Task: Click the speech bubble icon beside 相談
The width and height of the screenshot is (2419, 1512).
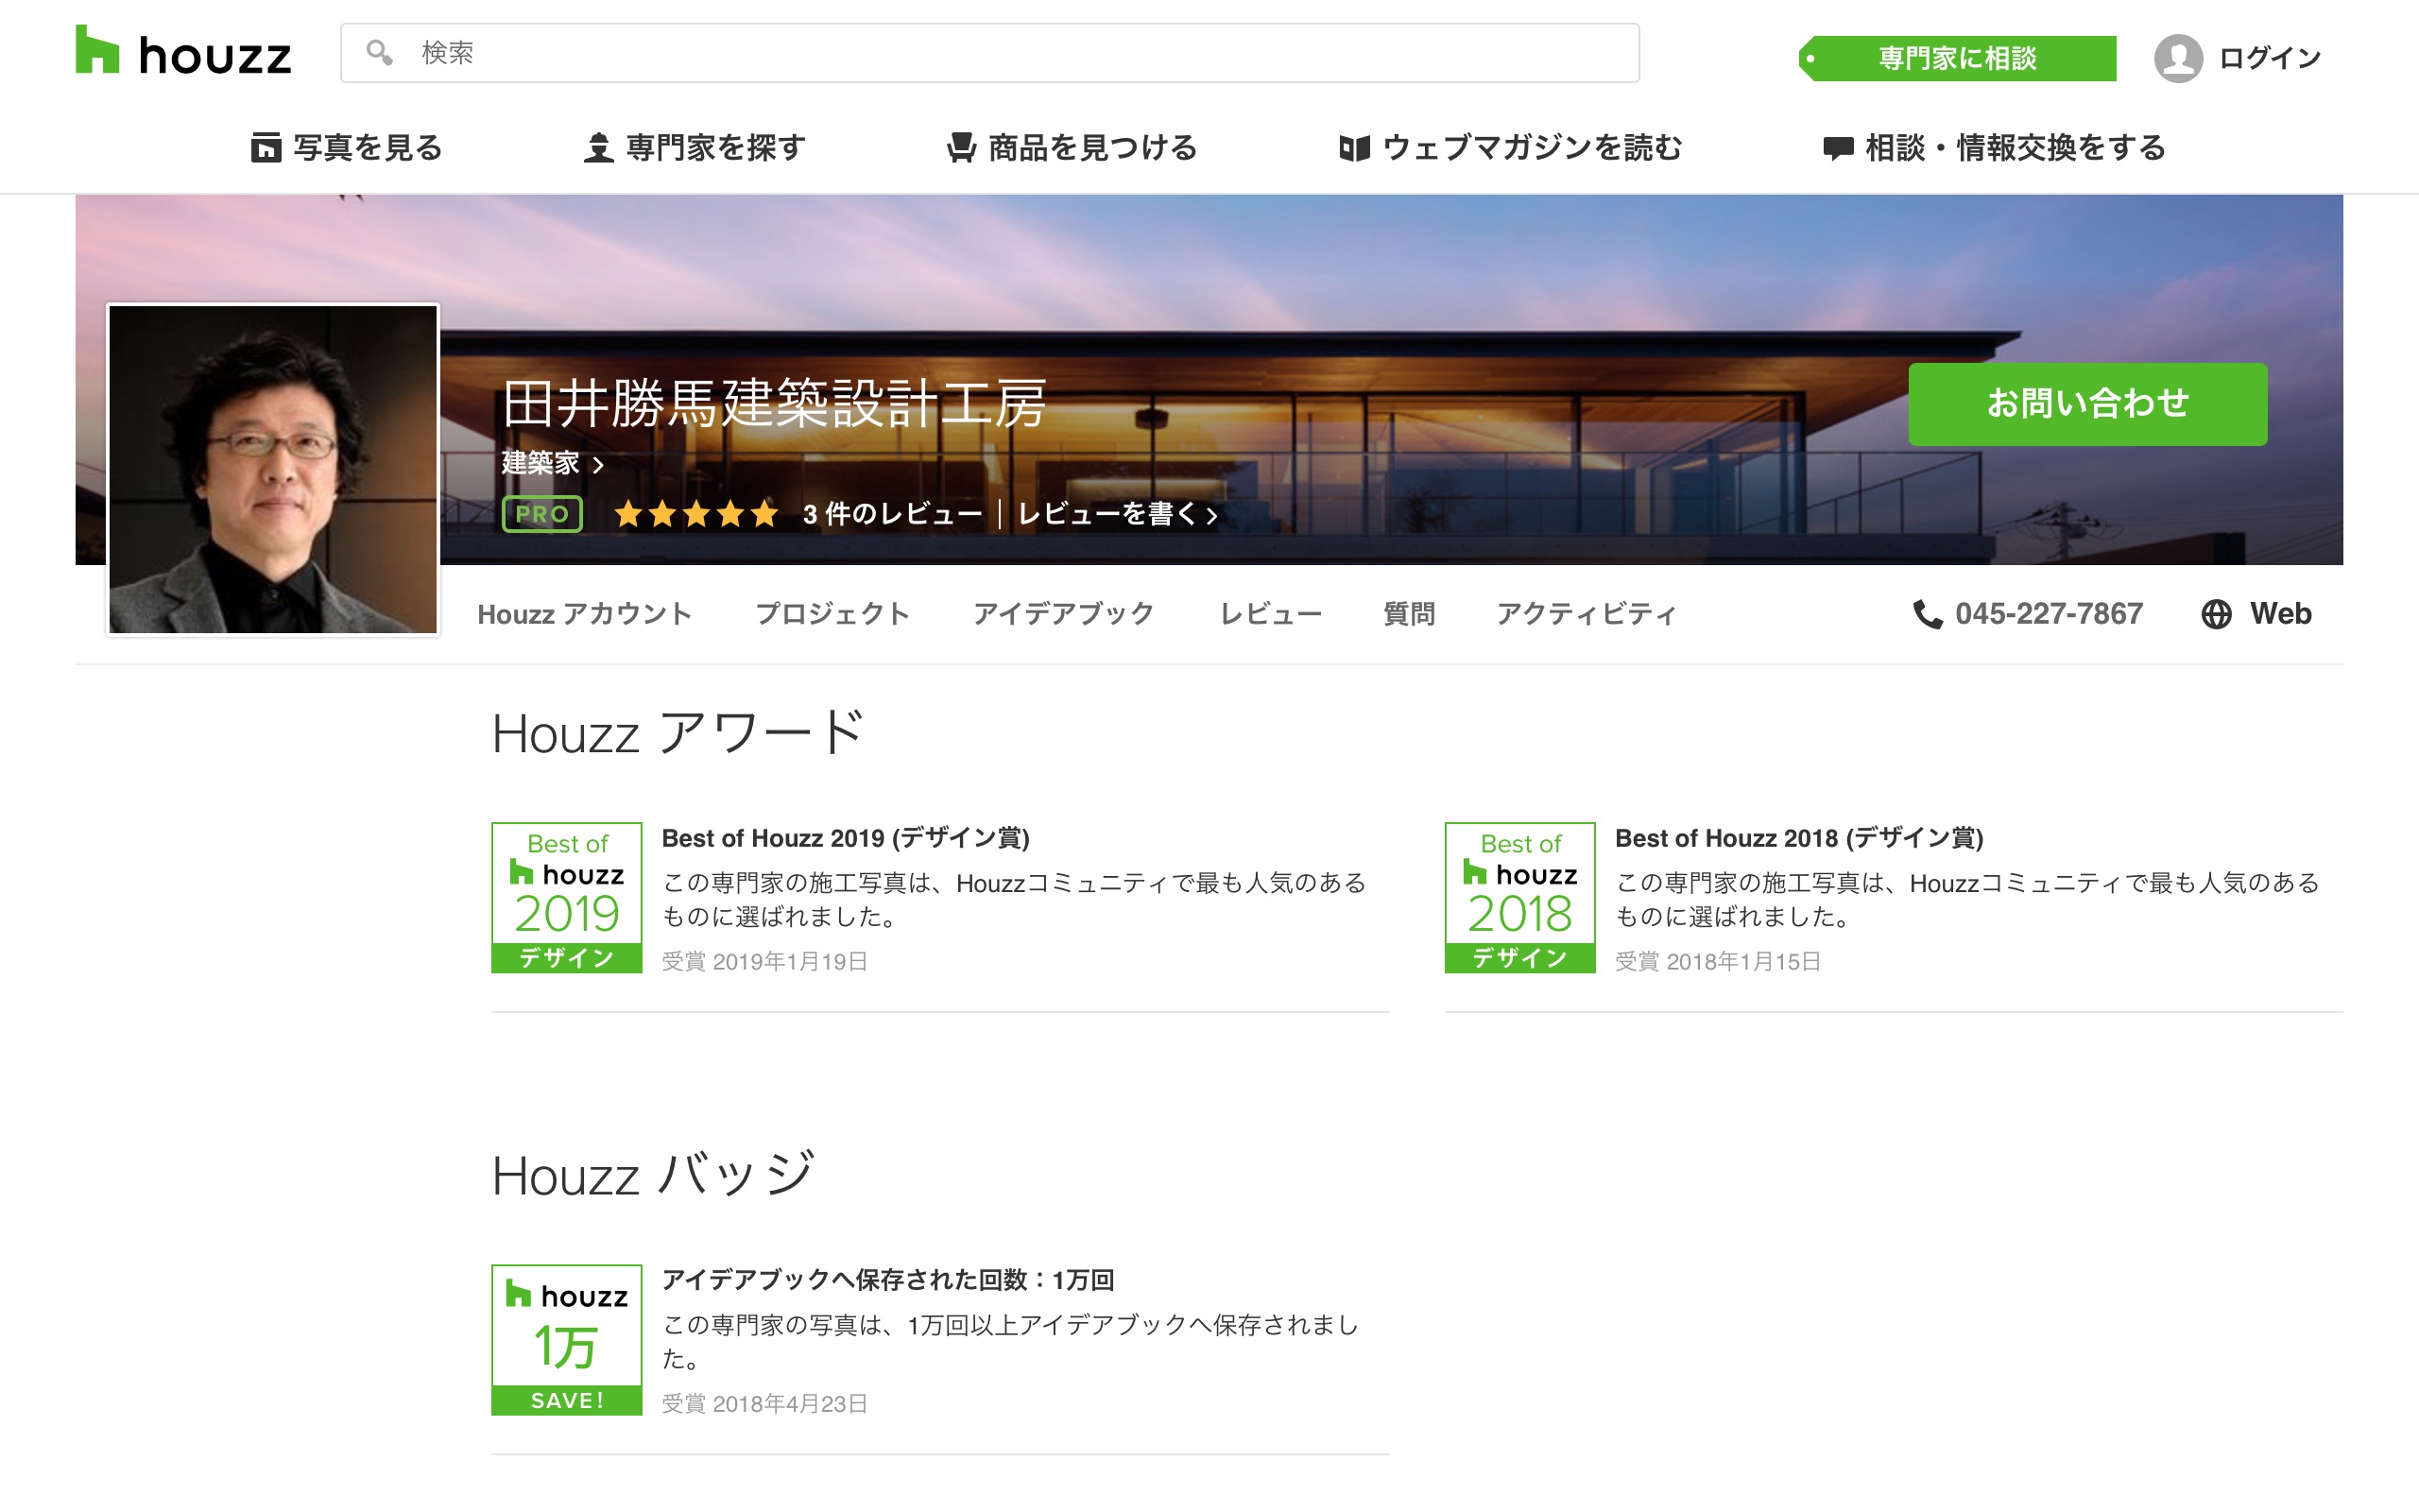Action: (x=1838, y=149)
